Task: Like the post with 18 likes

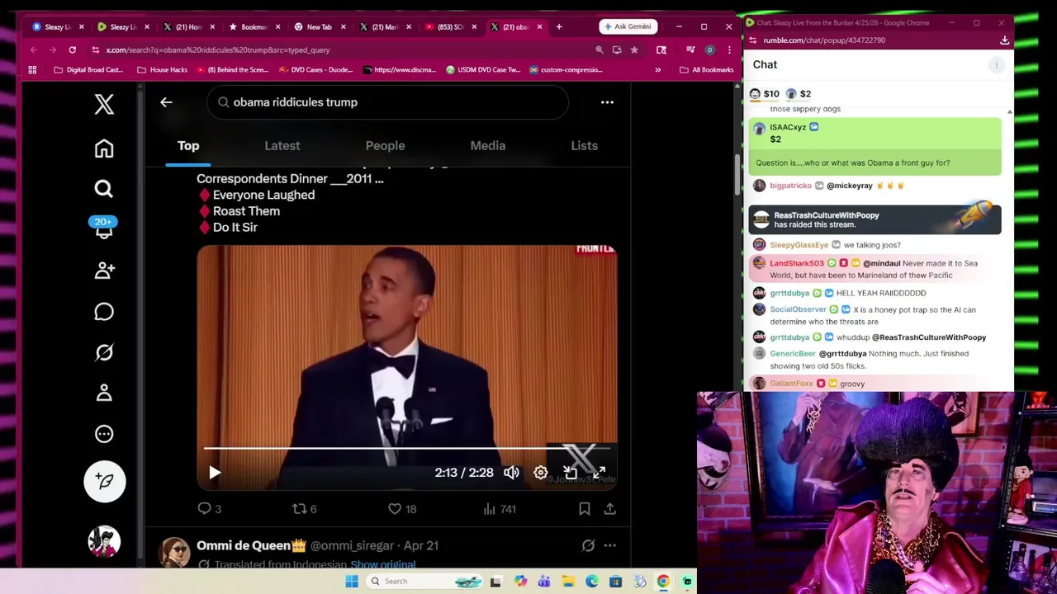Action: [402, 509]
